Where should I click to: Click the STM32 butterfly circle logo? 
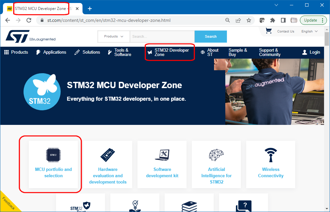[x=42, y=92]
